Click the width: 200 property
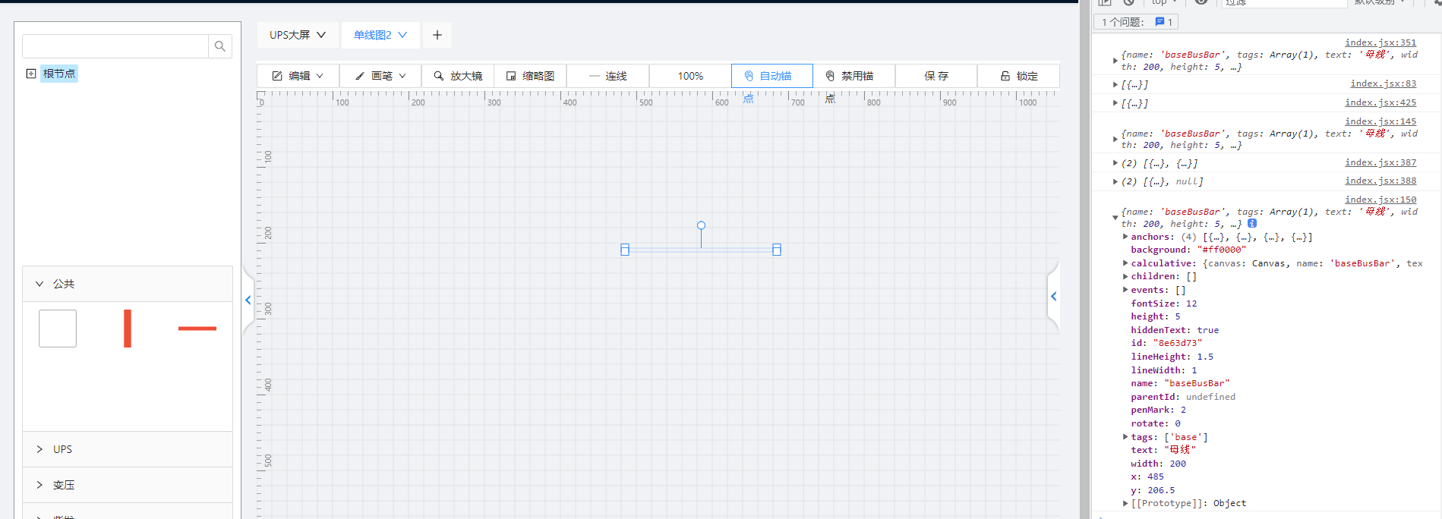 [1158, 464]
